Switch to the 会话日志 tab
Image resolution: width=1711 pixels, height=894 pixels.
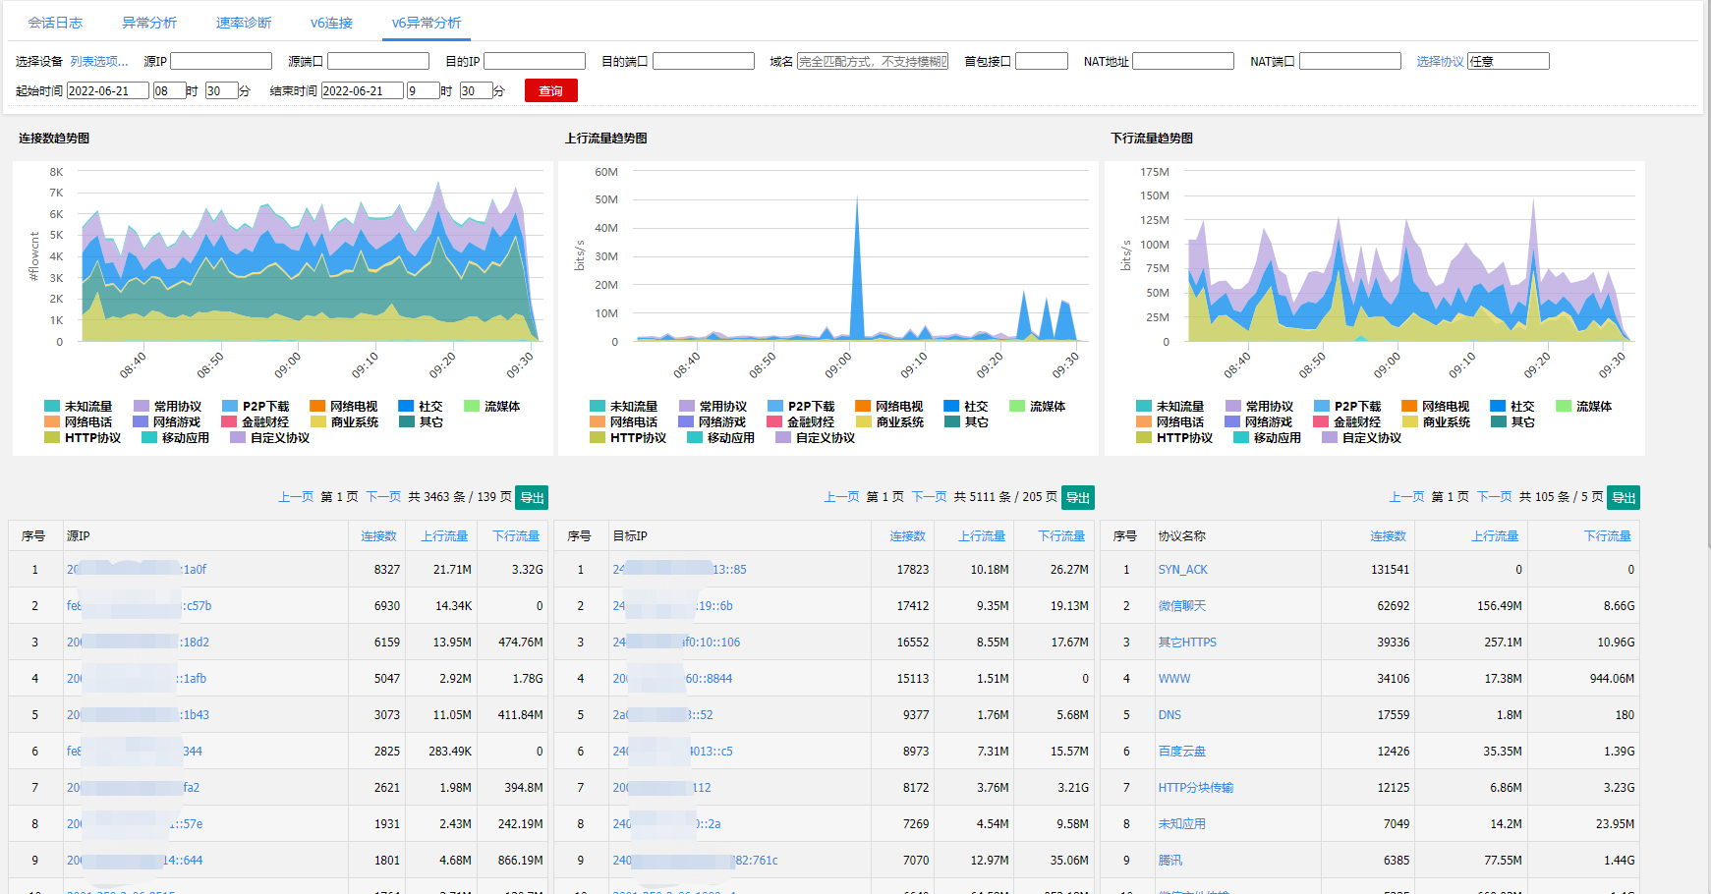tap(55, 23)
